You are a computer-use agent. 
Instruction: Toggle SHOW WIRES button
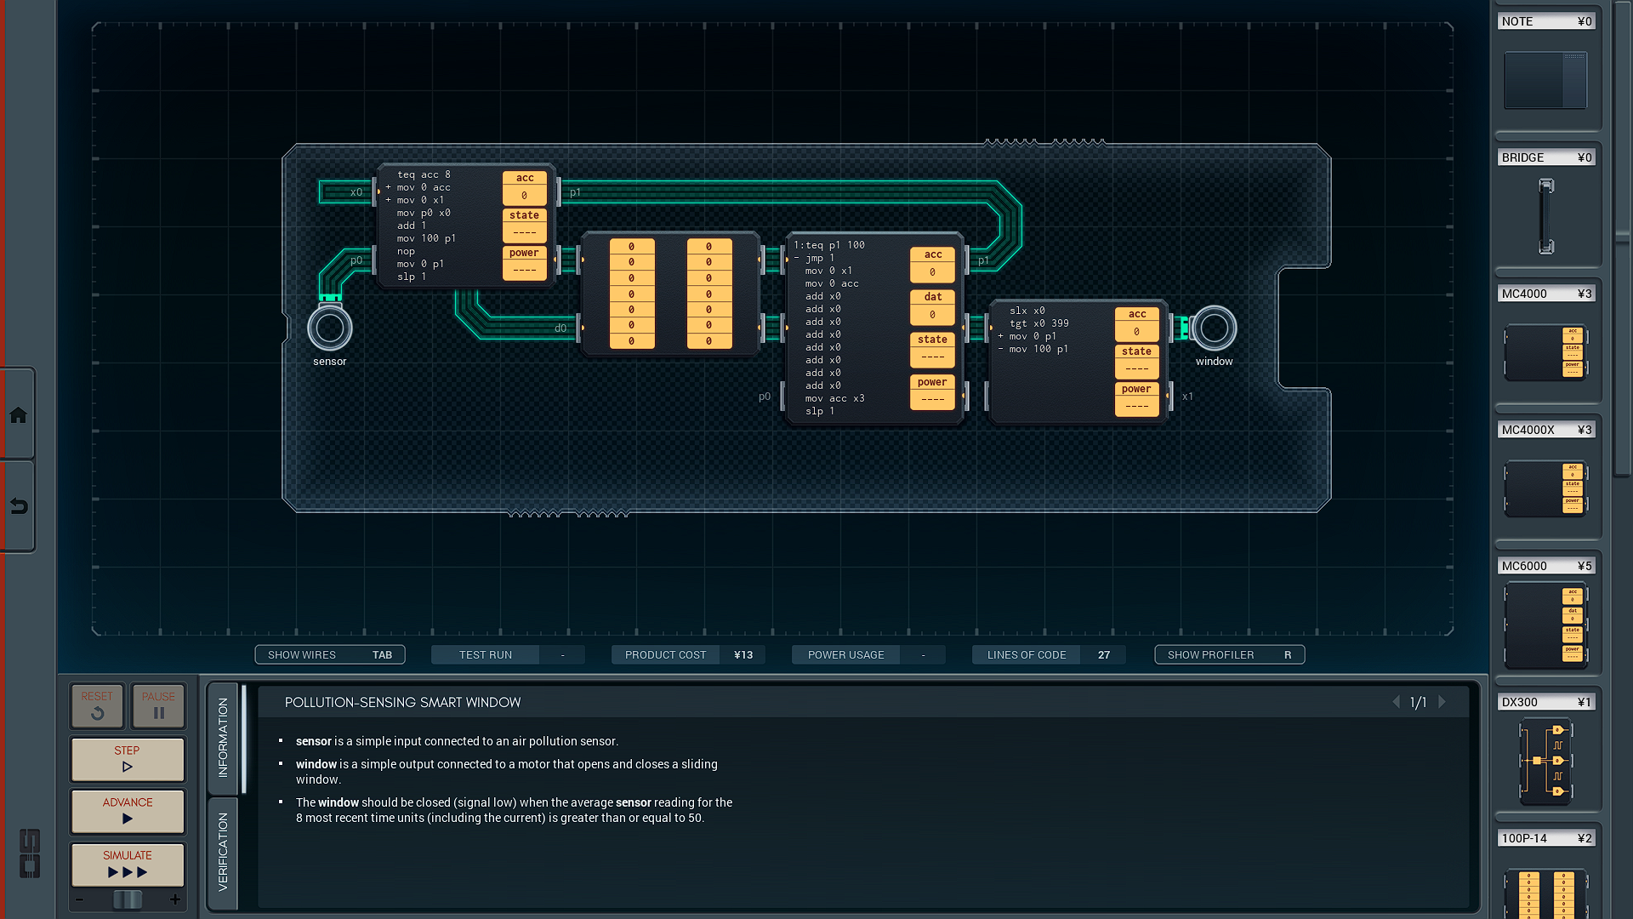330,654
